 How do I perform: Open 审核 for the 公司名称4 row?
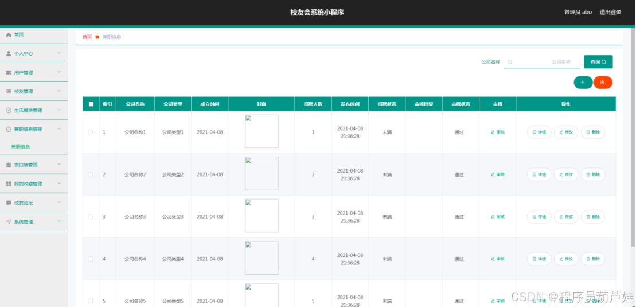click(x=497, y=259)
